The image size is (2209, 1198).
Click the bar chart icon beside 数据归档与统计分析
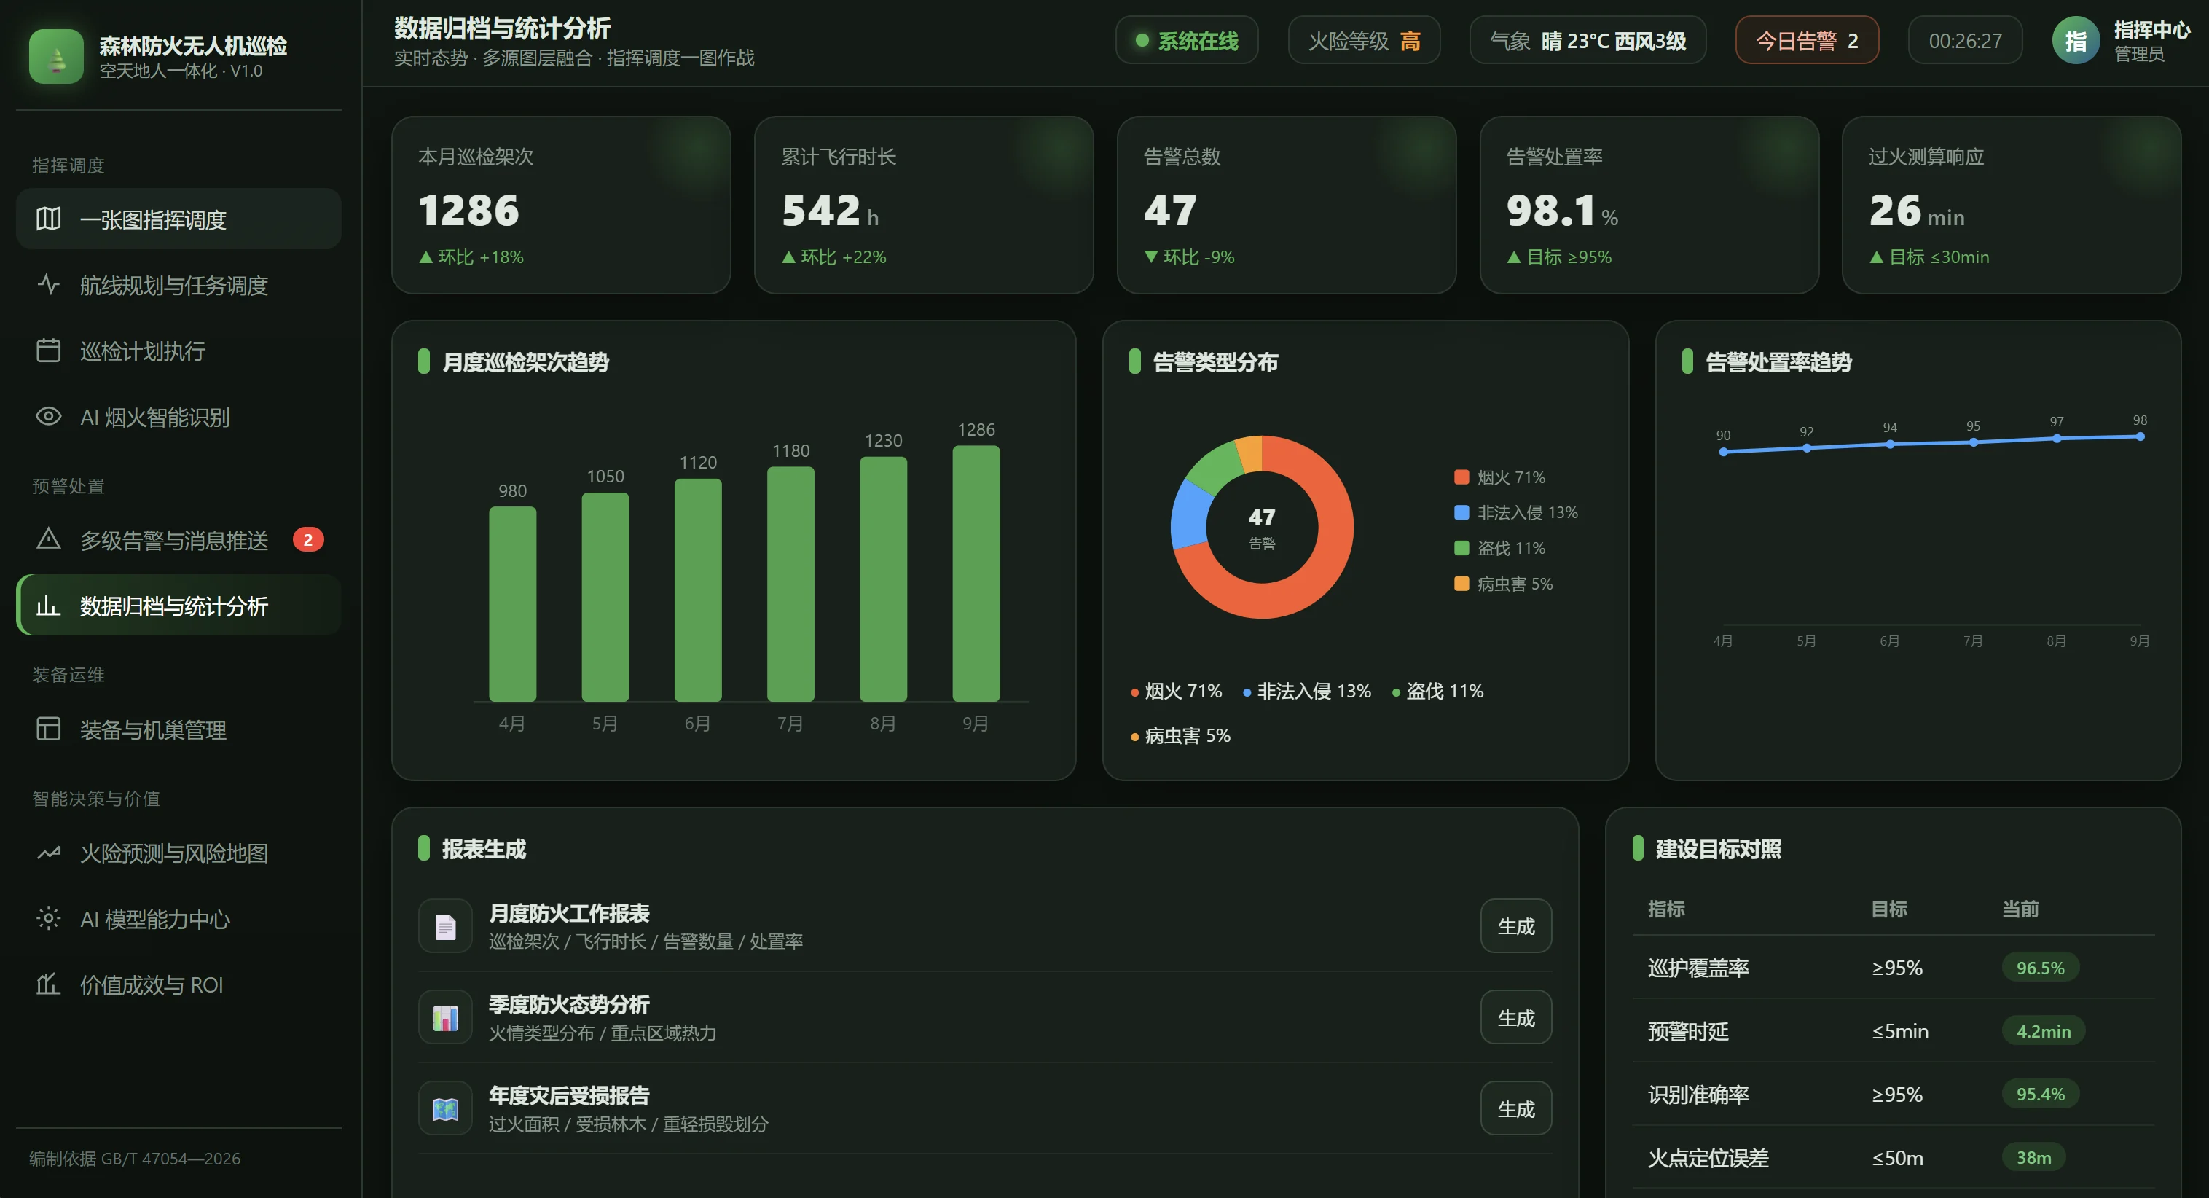(48, 606)
